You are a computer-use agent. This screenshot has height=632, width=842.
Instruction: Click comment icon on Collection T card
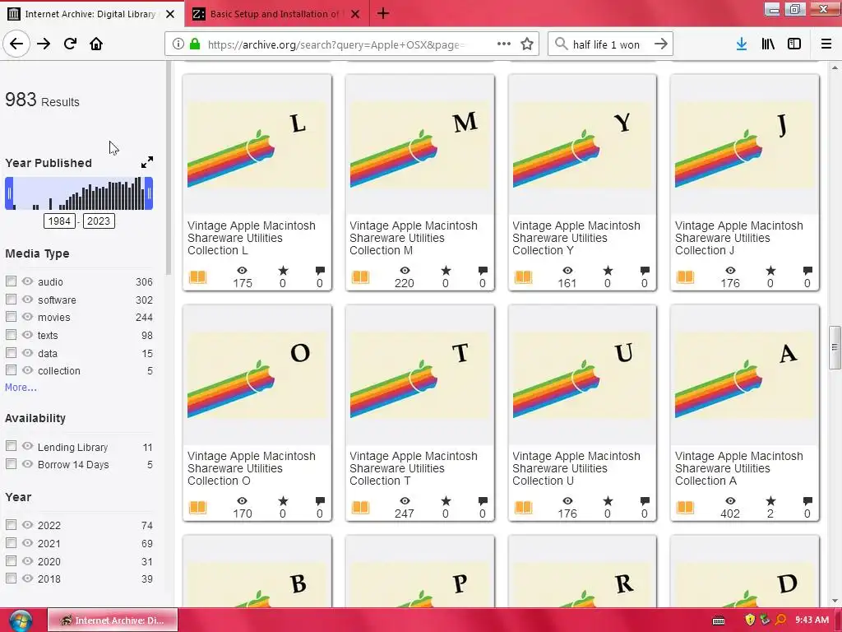[x=483, y=501]
